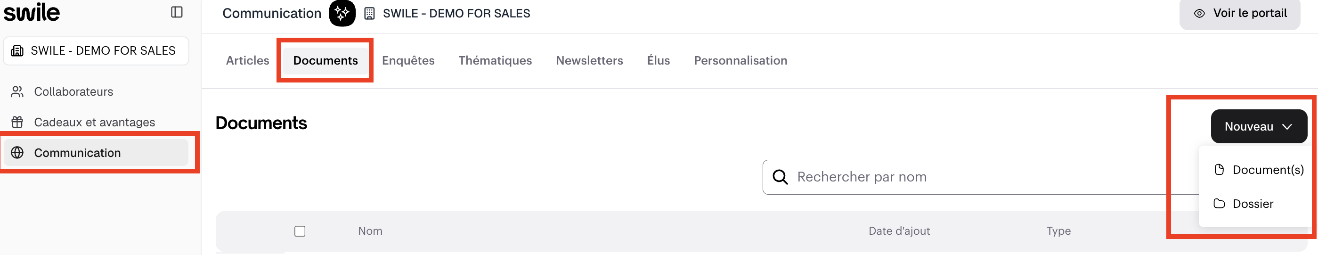The height and width of the screenshot is (255, 1318).
Task: Click the building icon beside header company name
Action: coord(369,14)
